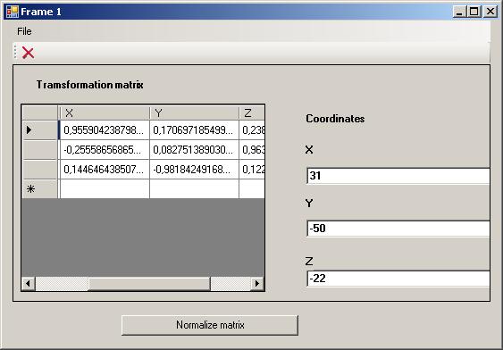Click the Y coordinate field containing -50

tap(398, 229)
